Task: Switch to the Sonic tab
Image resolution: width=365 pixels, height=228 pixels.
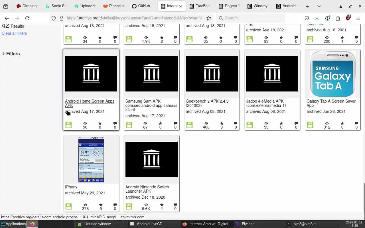Action: pos(56,6)
